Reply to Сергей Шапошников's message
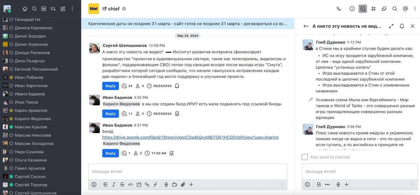Screen dimensions: 420x195 click(x=110, y=86)
